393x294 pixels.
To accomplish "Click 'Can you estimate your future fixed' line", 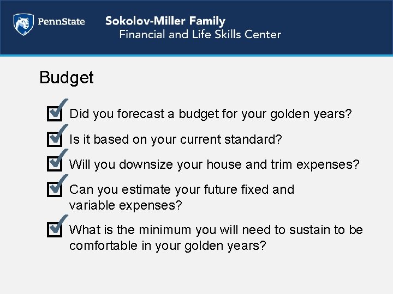I will pos(182,189).
